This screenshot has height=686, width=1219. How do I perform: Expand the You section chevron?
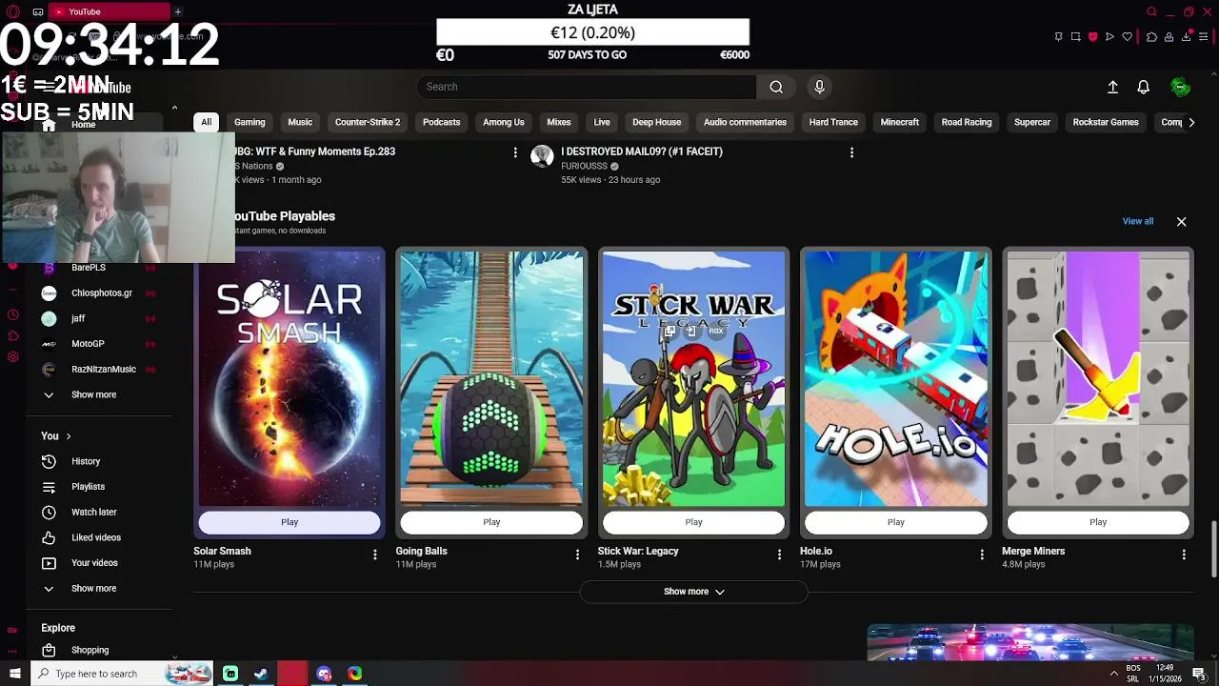point(68,436)
